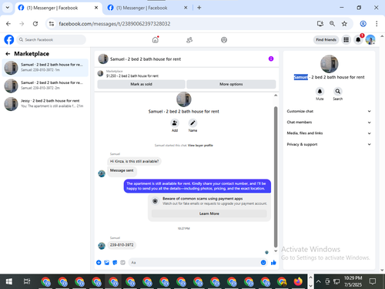This screenshot has width=385, height=289.
Task: Click the Find friends button
Action: [326, 40]
